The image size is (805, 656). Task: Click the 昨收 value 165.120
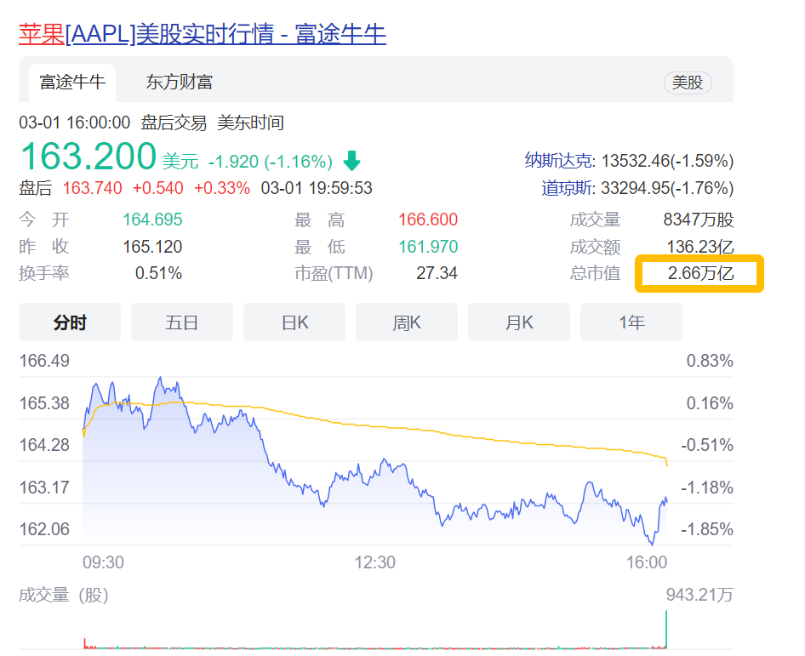(x=152, y=247)
